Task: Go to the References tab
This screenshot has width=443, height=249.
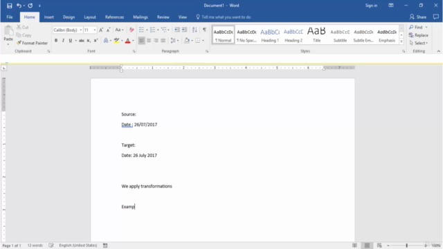Action: pyautogui.click(x=114, y=17)
